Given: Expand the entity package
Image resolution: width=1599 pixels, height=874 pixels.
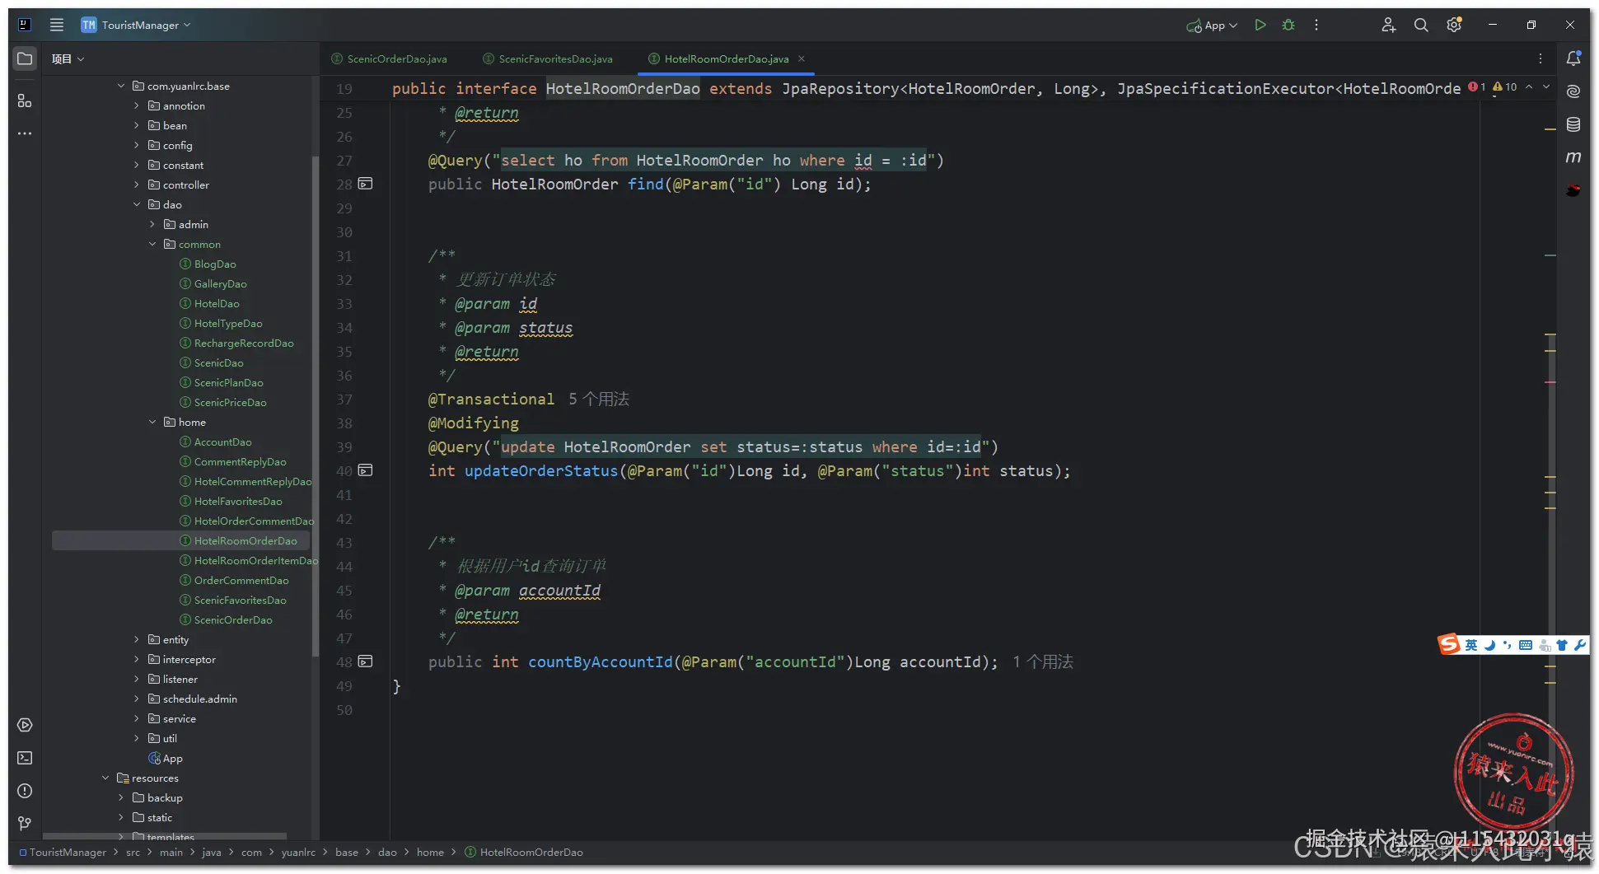Looking at the screenshot, I should pos(137,639).
